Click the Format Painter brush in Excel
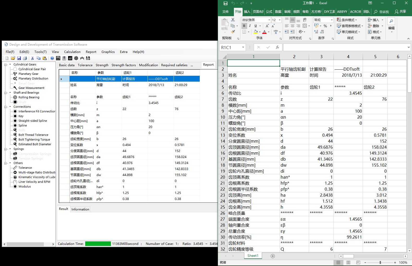Viewport: 412px width, 266px height. click(233, 32)
